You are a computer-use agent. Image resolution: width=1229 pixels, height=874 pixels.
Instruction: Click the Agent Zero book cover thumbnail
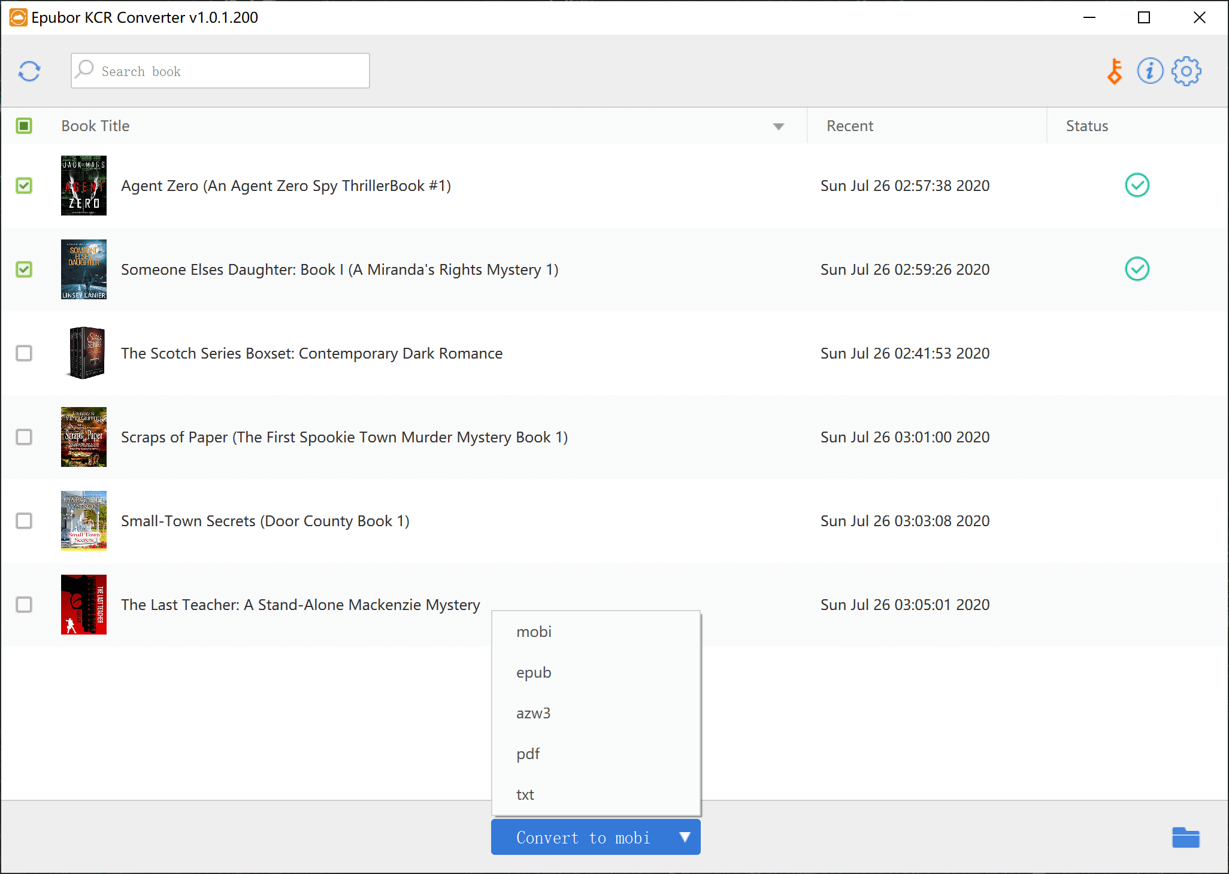tap(84, 186)
